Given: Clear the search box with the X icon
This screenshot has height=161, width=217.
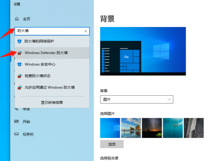Looking at the screenshot, I should tap(86, 31).
